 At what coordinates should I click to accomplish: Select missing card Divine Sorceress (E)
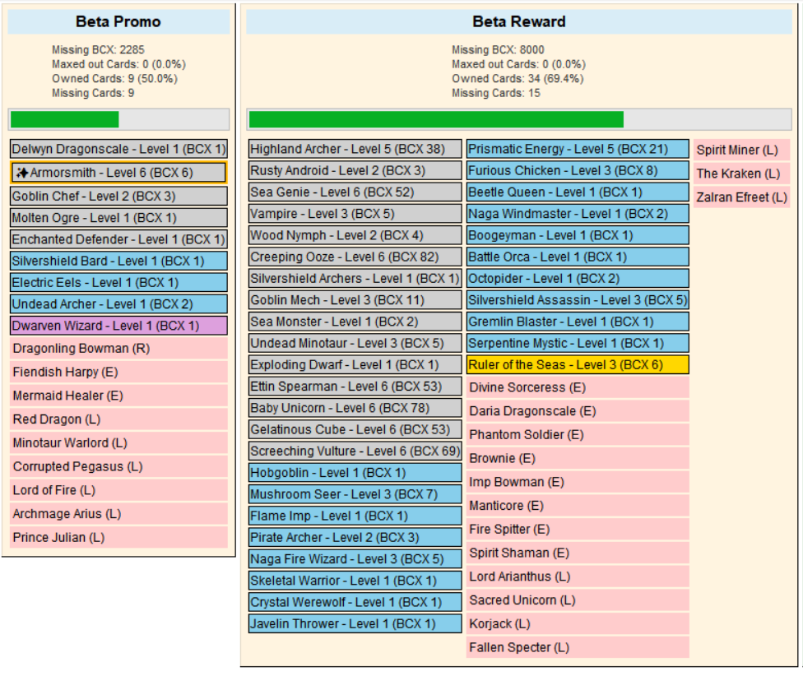[x=578, y=387]
